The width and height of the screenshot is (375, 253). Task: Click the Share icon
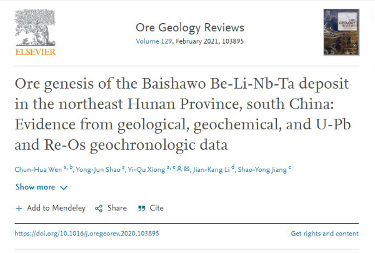tap(99, 208)
